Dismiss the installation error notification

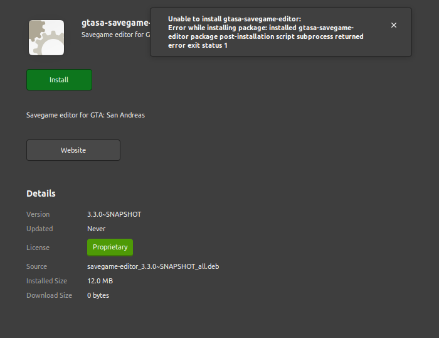point(394,25)
